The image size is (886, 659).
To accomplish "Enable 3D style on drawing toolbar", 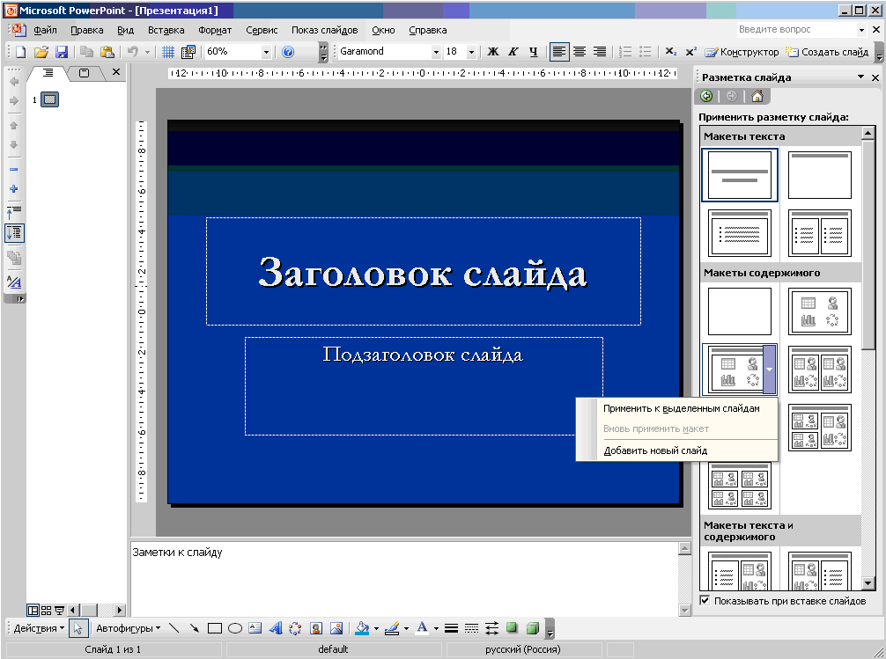I will [532, 628].
